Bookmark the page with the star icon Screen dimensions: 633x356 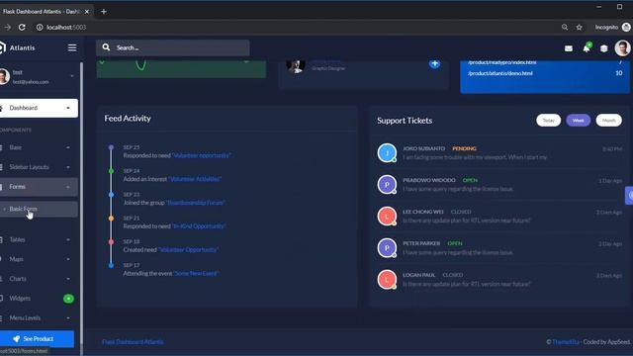pos(580,27)
